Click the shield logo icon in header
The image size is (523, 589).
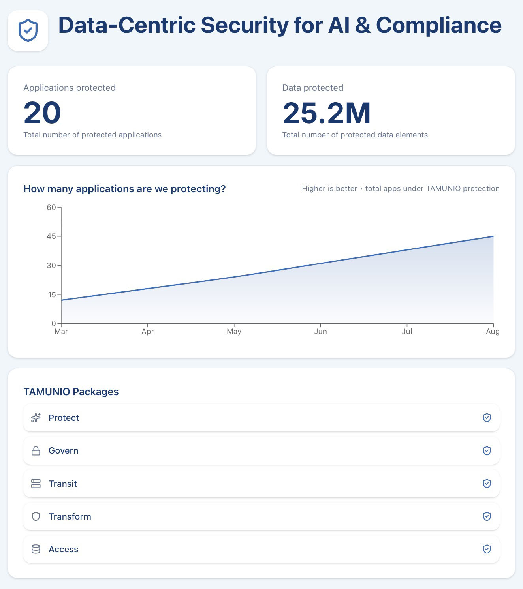[28, 31]
